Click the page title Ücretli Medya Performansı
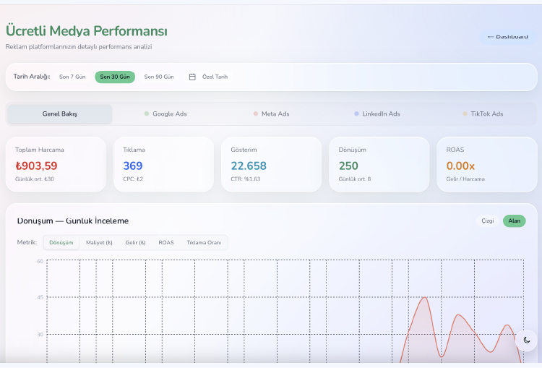Screen dimensions: 542x368 (87, 31)
